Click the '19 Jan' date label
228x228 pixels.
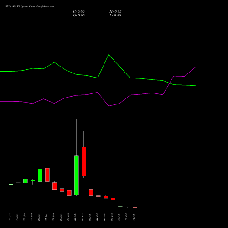click(17, 217)
